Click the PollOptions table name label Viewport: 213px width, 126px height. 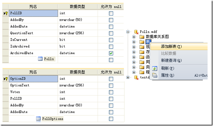[53, 119]
